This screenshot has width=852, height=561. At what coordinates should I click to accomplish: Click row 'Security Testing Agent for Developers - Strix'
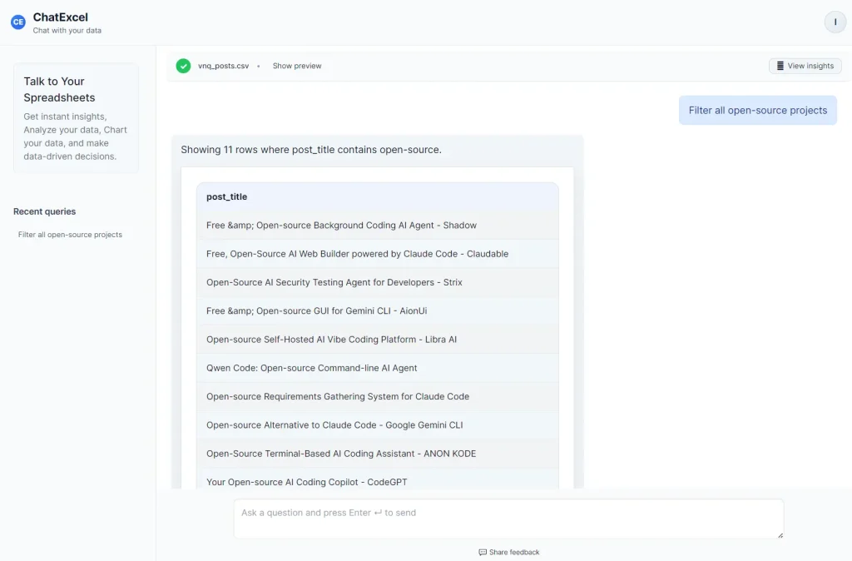[378, 282]
